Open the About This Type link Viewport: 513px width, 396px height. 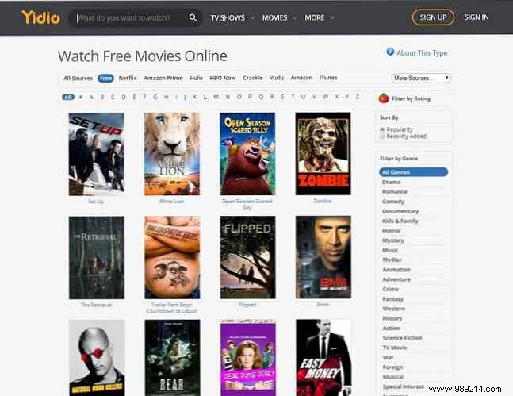(x=422, y=52)
